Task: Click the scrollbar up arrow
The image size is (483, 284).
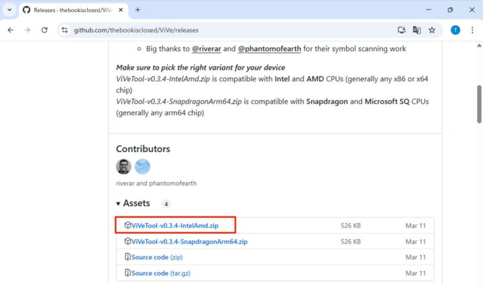Action: tap(479, 46)
